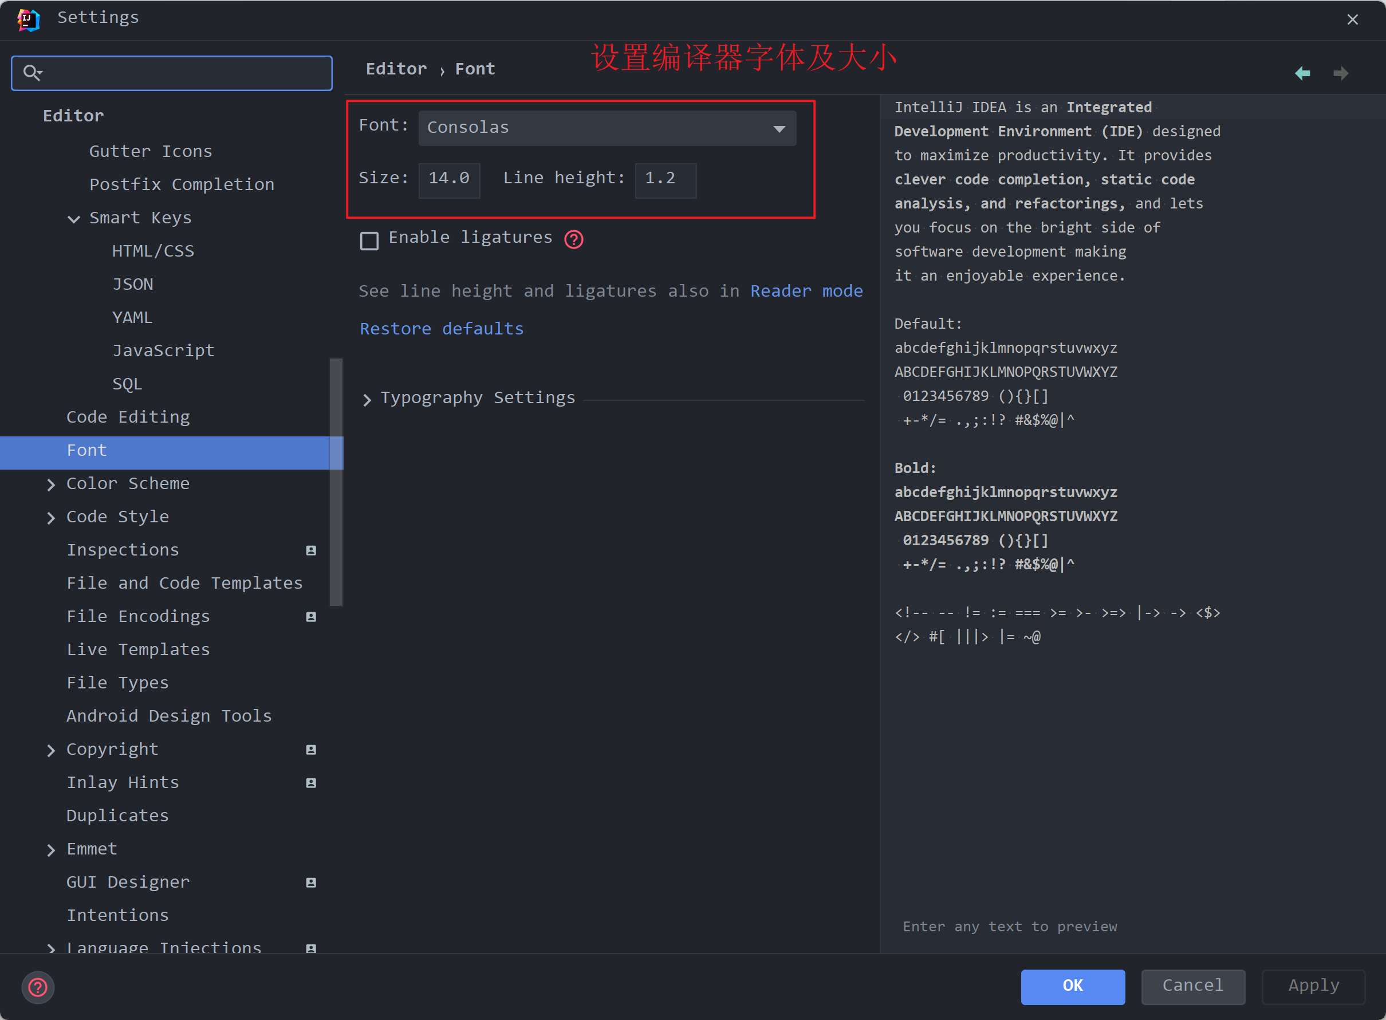The height and width of the screenshot is (1020, 1386).
Task: Click the project-level icon beside Inspections
Action: [311, 550]
